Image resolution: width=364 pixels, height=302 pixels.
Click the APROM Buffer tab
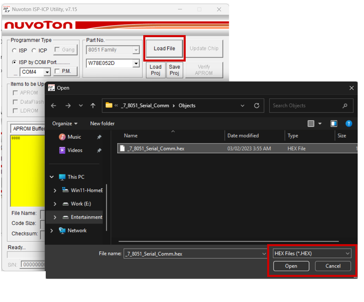coord(28,129)
